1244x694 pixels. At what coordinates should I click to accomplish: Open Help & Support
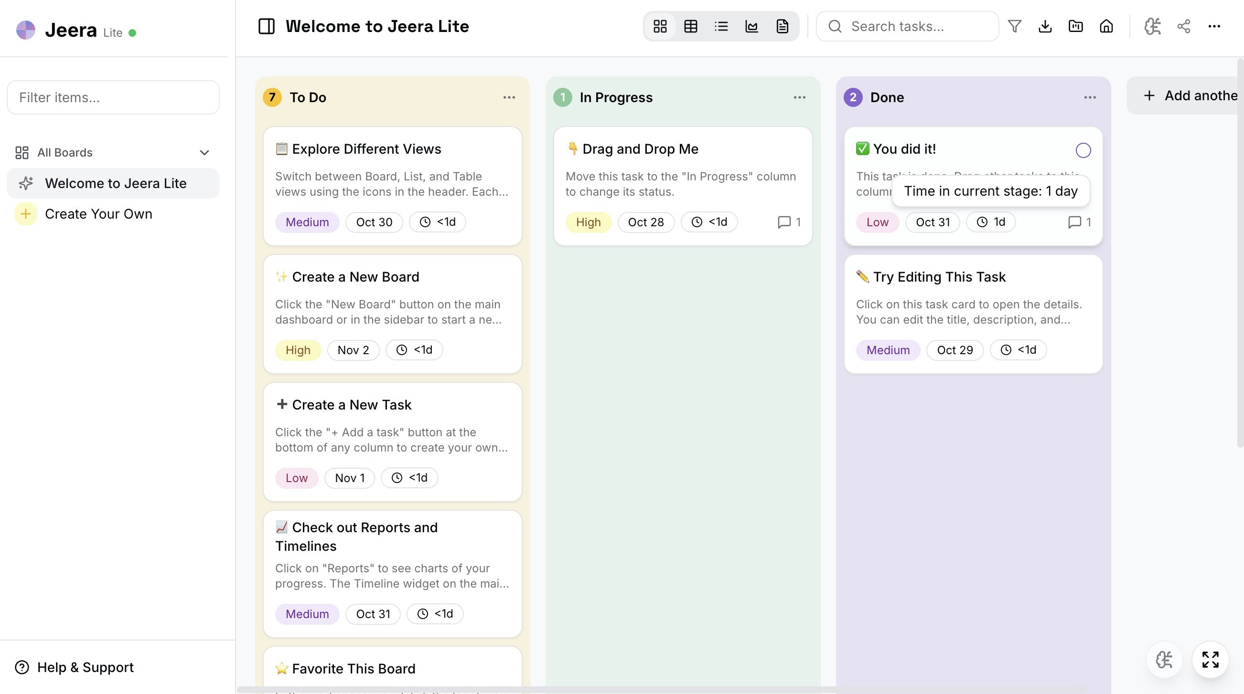74,667
